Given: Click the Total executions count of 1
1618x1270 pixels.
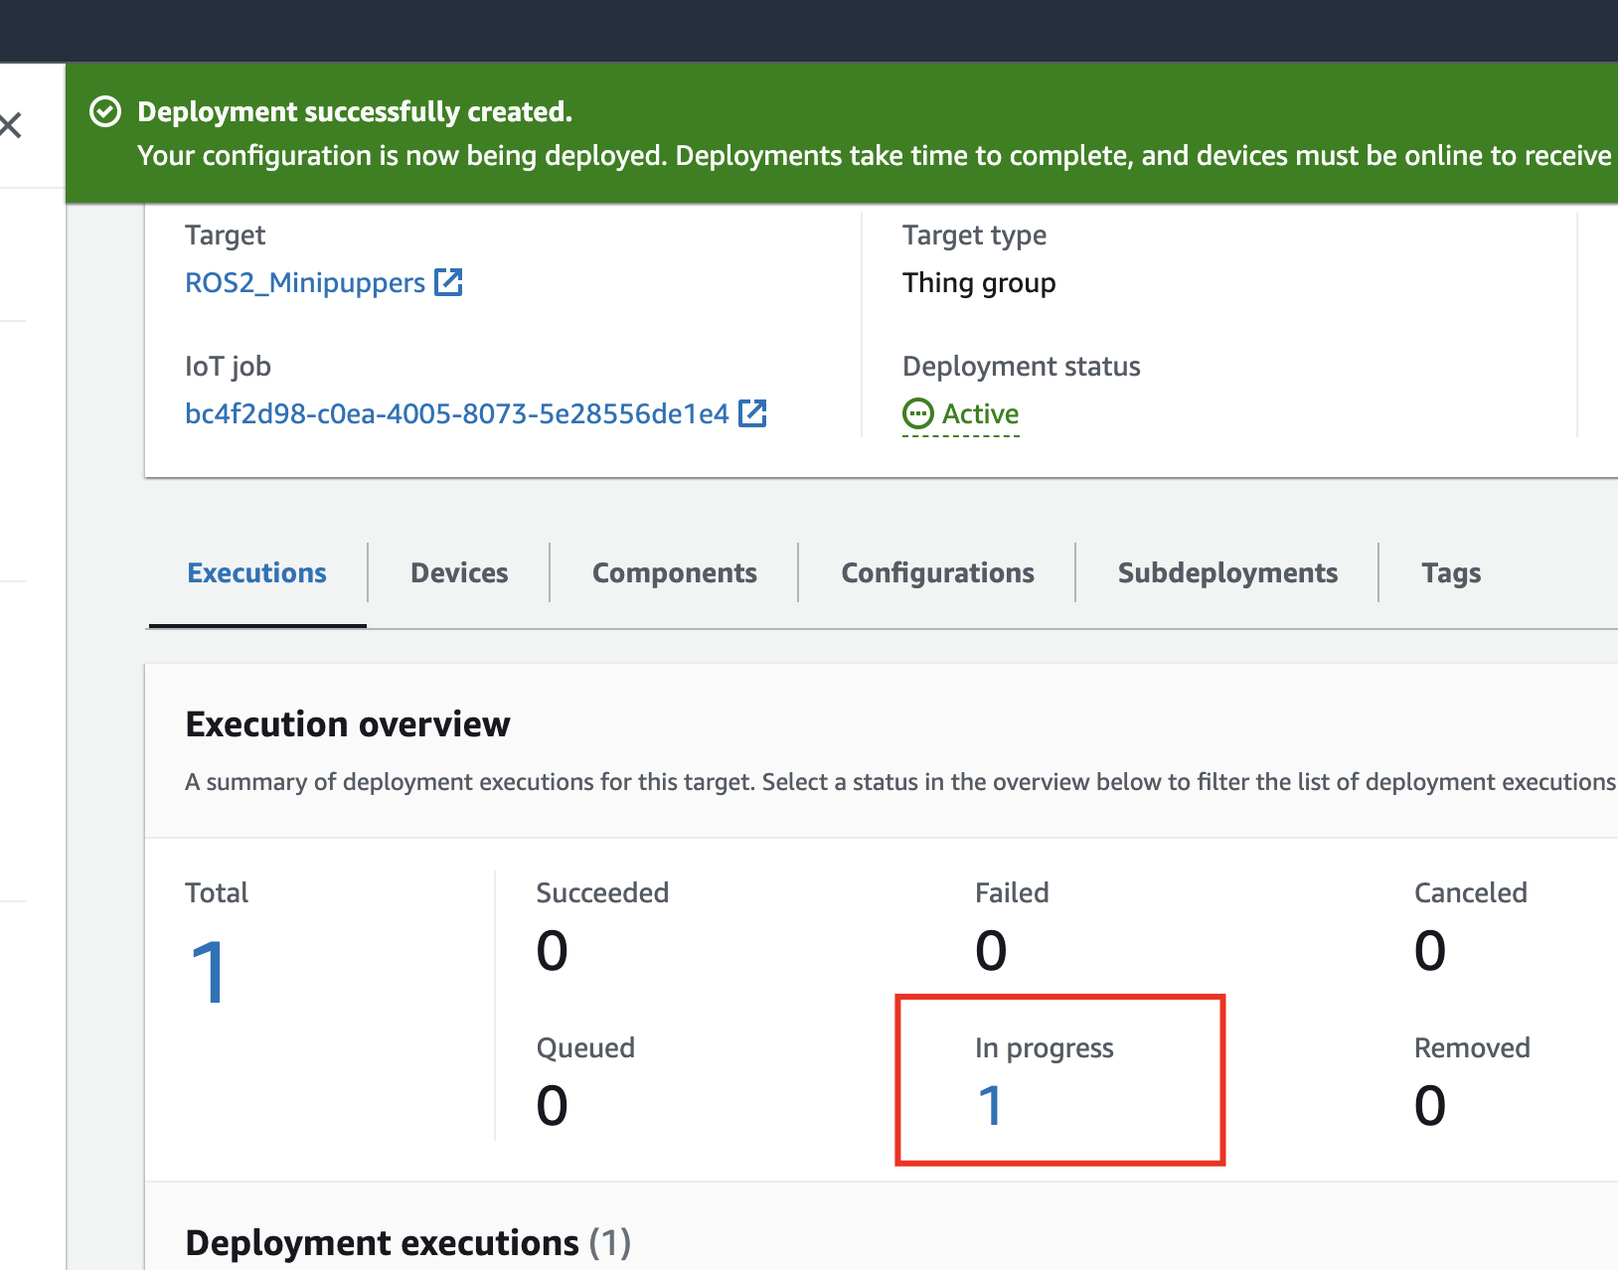Looking at the screenshot, I should pyautogui.click(x=209, y=973).
